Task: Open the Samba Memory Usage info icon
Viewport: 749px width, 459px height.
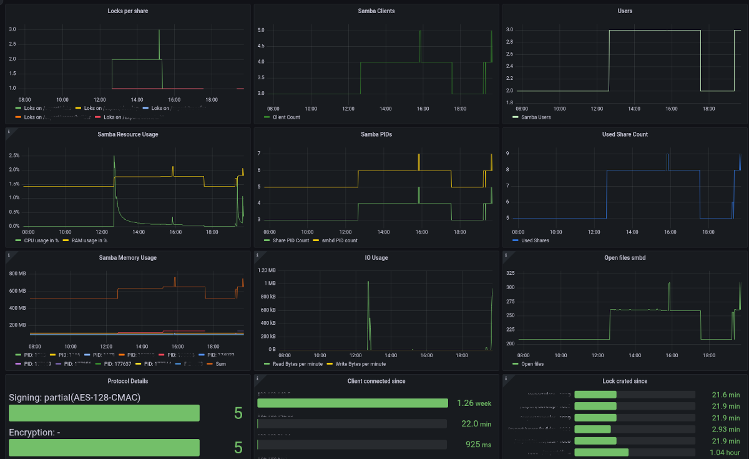Action: click(x=9, y=255)
